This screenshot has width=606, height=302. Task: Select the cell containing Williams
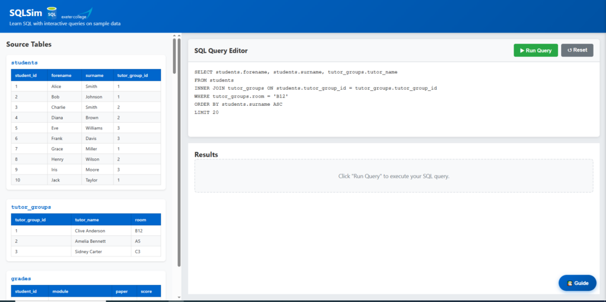pyautogui.click(x=98, y=128)
